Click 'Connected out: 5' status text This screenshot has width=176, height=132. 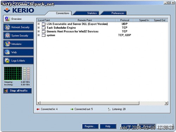coord(83,109)
